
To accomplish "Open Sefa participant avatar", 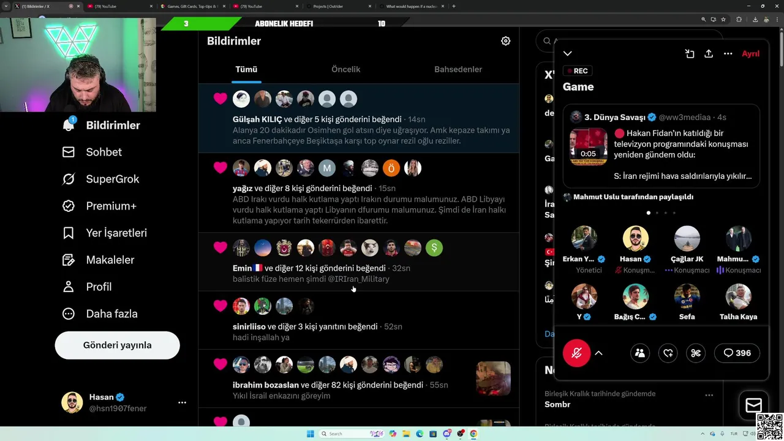I will 687,296.
